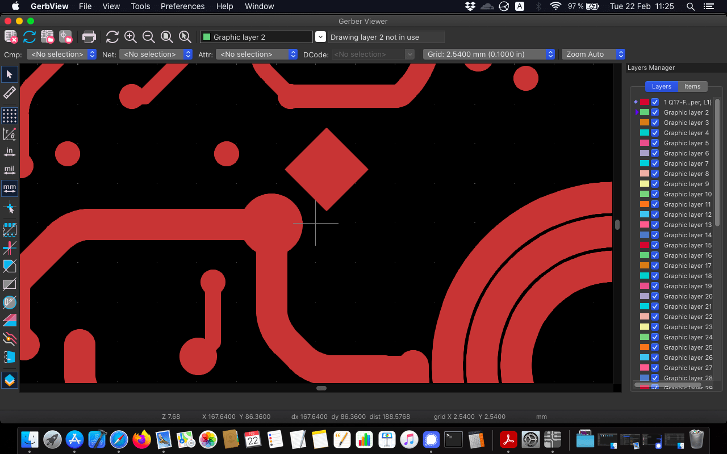
Task: Open the Zoom Auto dropdown
Action: 594,54
